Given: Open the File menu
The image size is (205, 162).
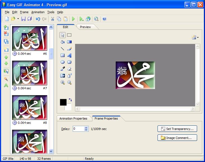Looking at the screenshot, I should (7, 12).
